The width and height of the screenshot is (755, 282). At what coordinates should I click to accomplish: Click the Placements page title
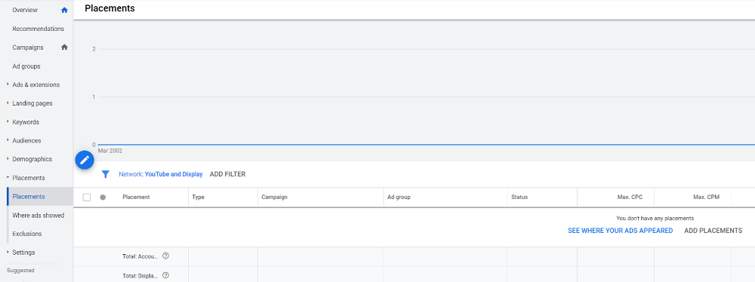click(109, 8)
